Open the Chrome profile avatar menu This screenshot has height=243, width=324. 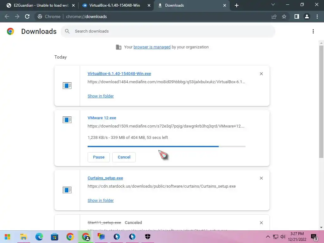tap(307, 16)
